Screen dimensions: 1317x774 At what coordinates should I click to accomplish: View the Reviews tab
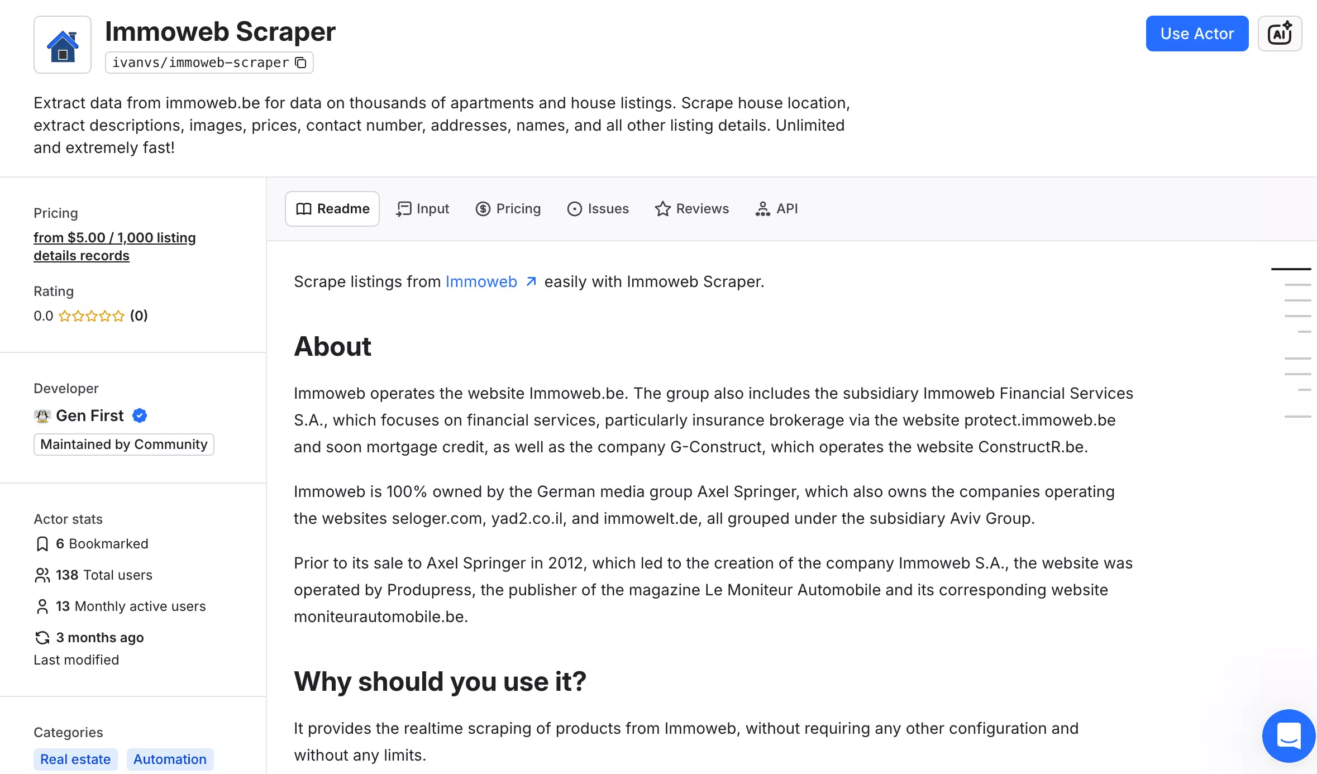point(692,209)
